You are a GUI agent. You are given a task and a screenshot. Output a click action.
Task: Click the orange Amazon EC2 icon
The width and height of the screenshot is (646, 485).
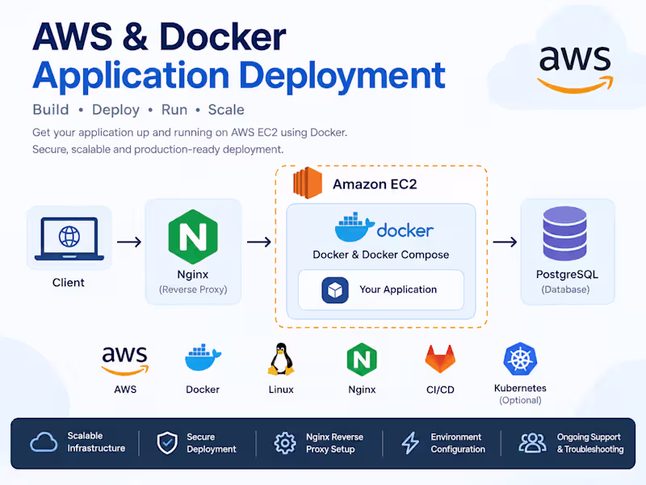pyautogui.click(x=308, y=183)
